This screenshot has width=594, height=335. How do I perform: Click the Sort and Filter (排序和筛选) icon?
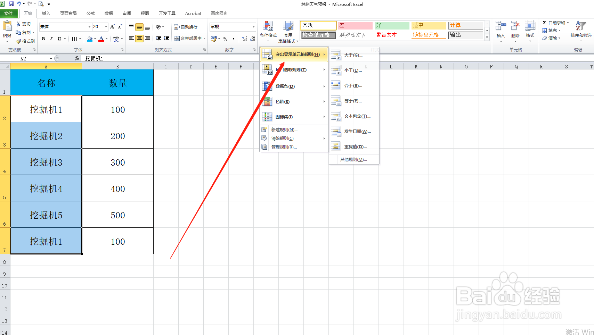click(580, 26)
